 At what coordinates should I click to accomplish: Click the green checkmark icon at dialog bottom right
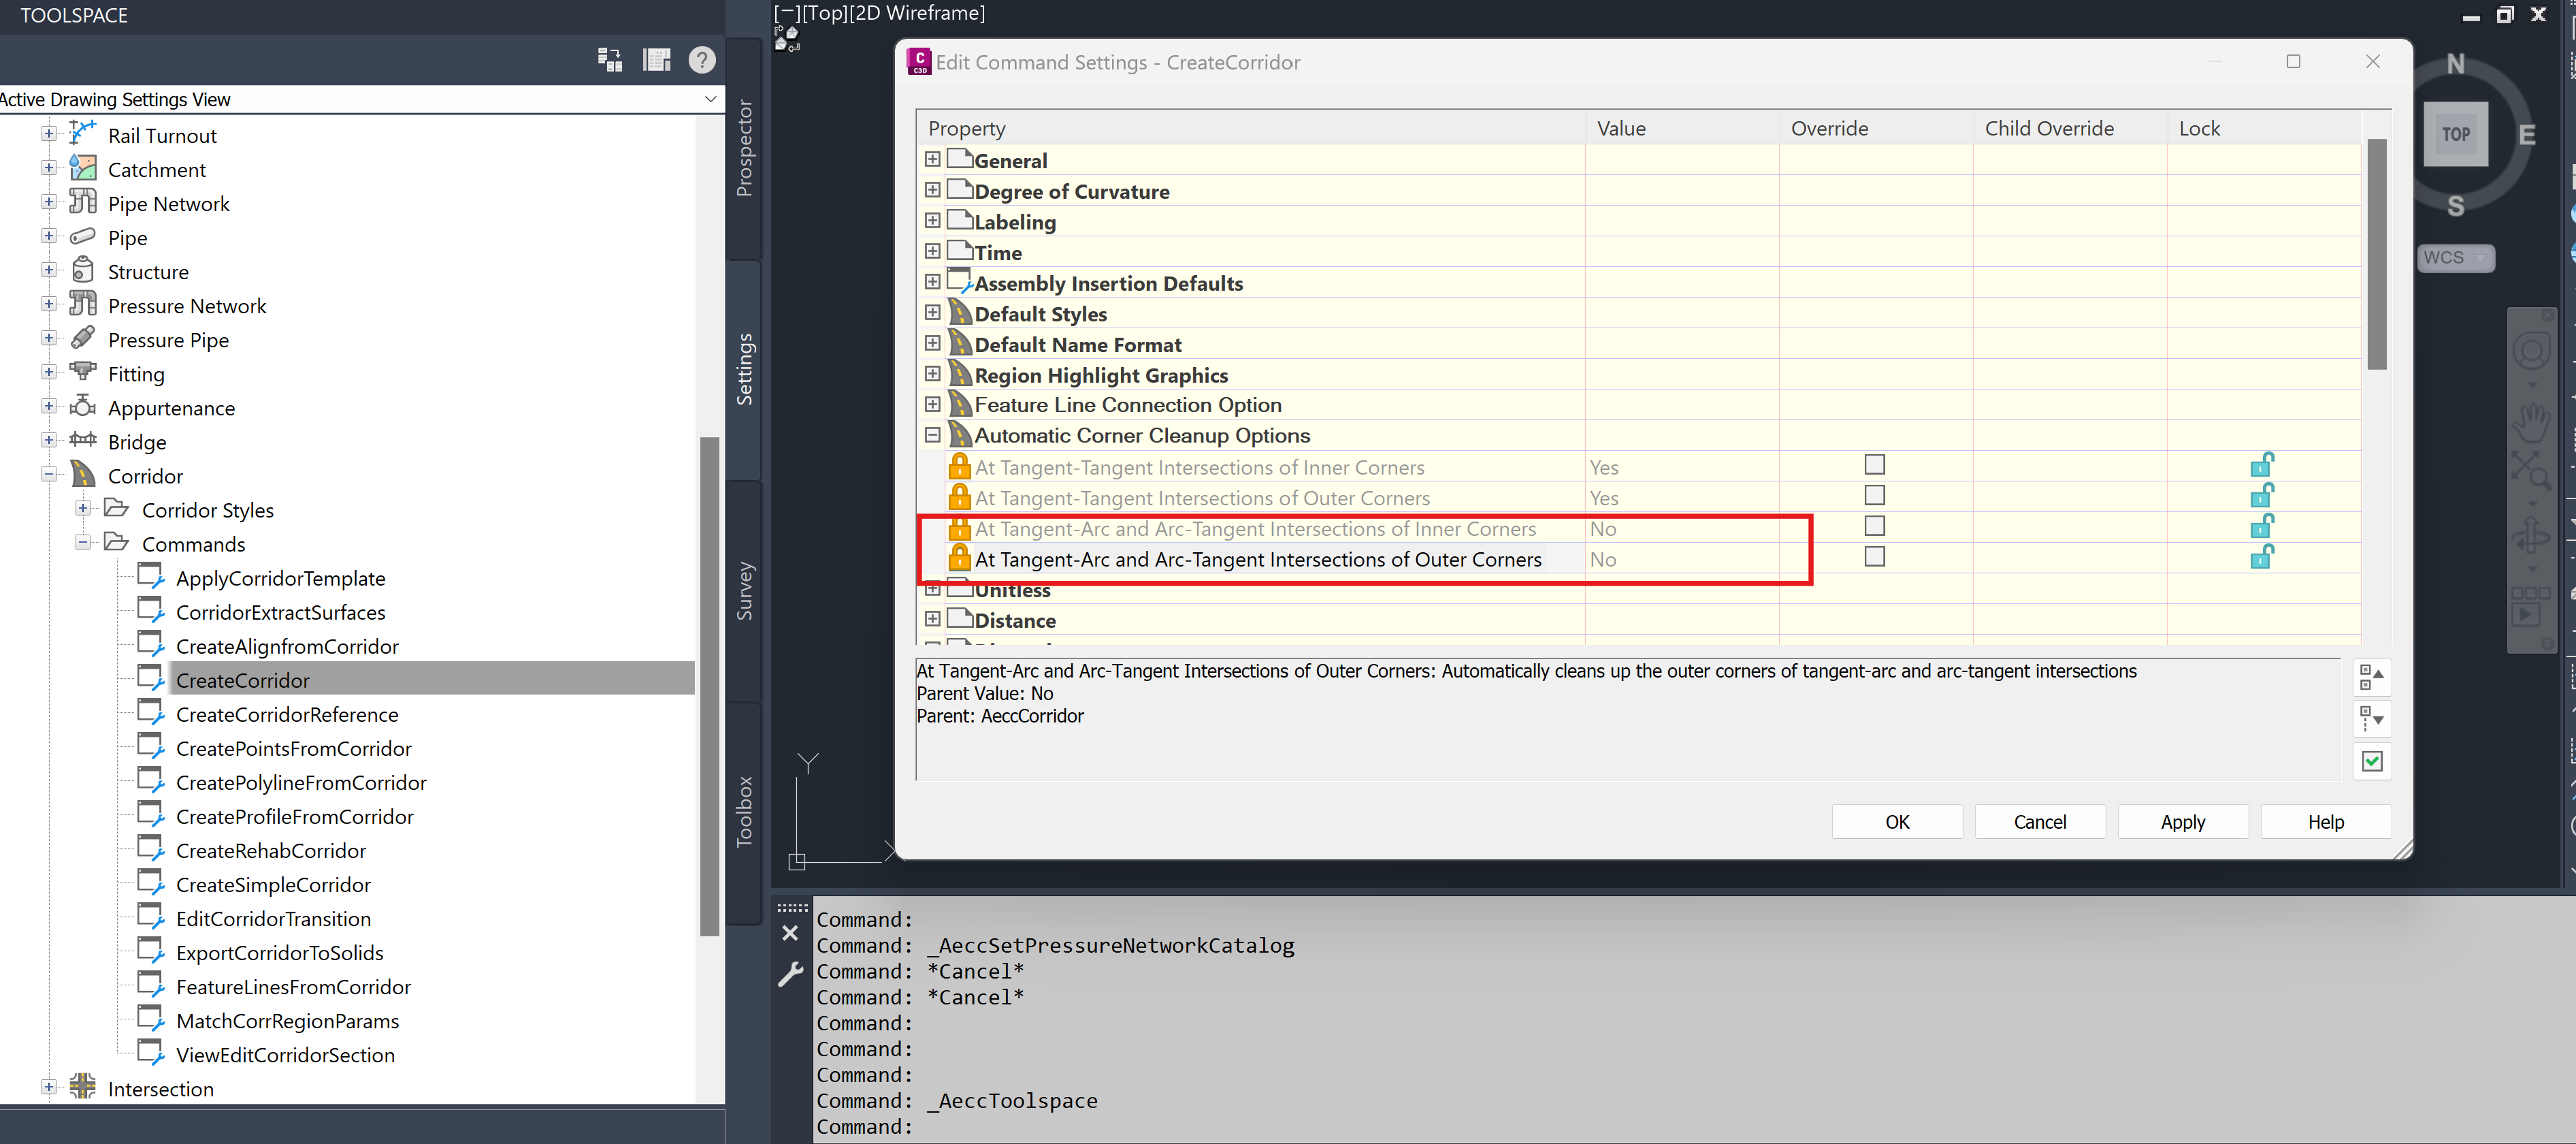tap(2371, 762)
